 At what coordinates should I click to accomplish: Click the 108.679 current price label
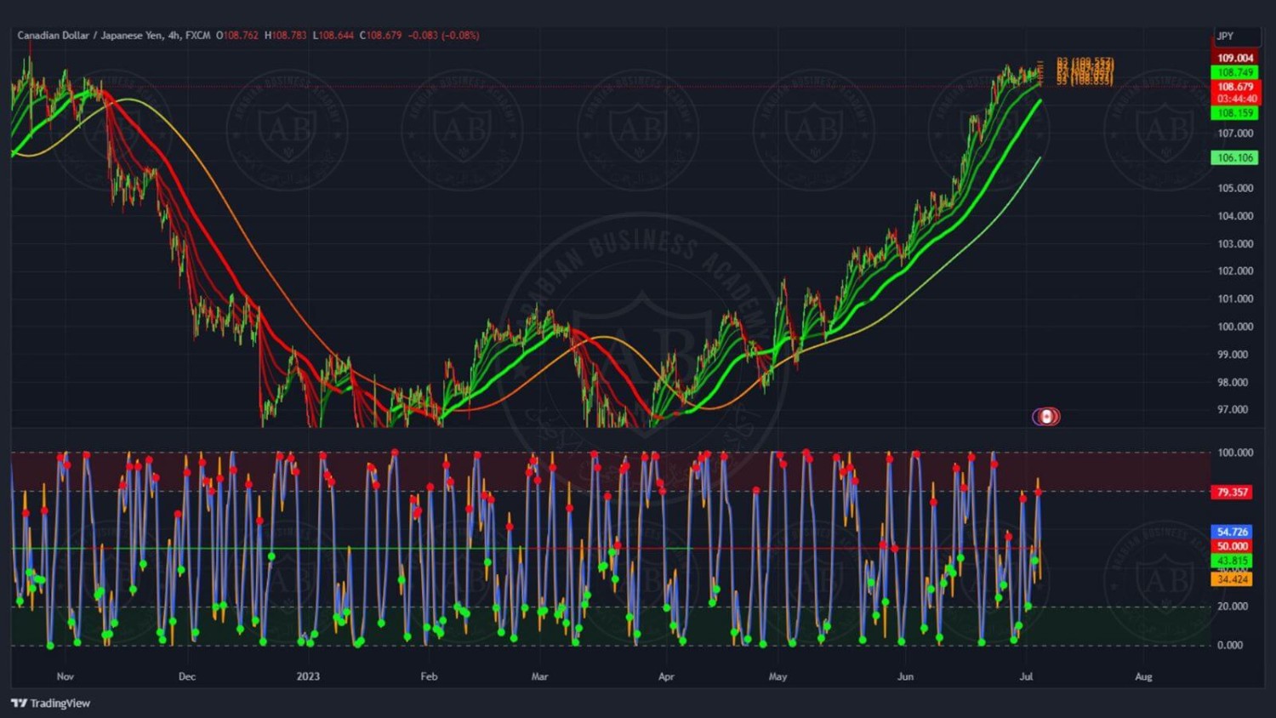[1235, 87]
